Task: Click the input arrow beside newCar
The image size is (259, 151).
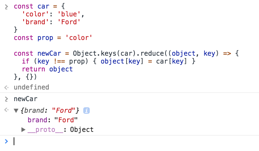Action: (x=6, y=99)
